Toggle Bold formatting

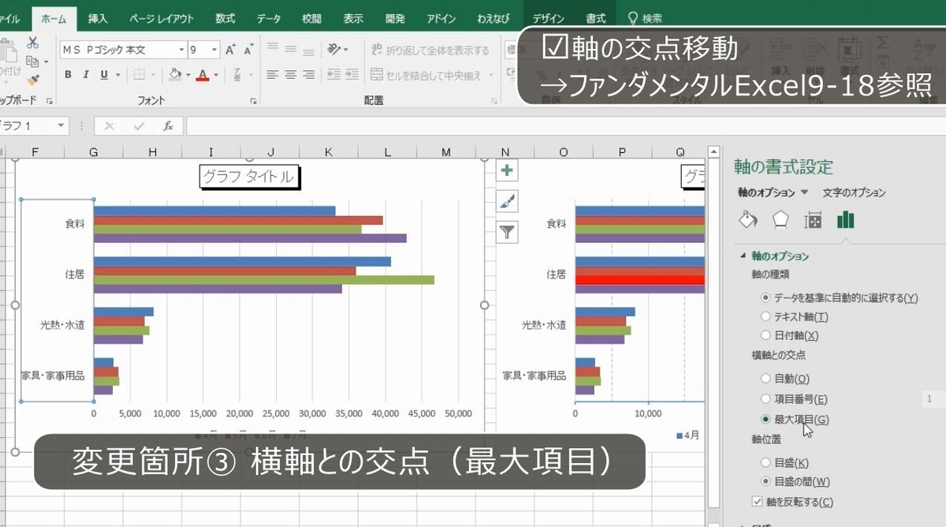pos(68,75)
